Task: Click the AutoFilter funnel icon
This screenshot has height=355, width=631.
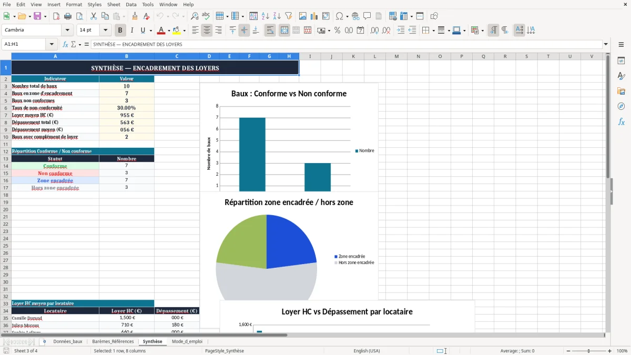Action: [x=289, y=16]
